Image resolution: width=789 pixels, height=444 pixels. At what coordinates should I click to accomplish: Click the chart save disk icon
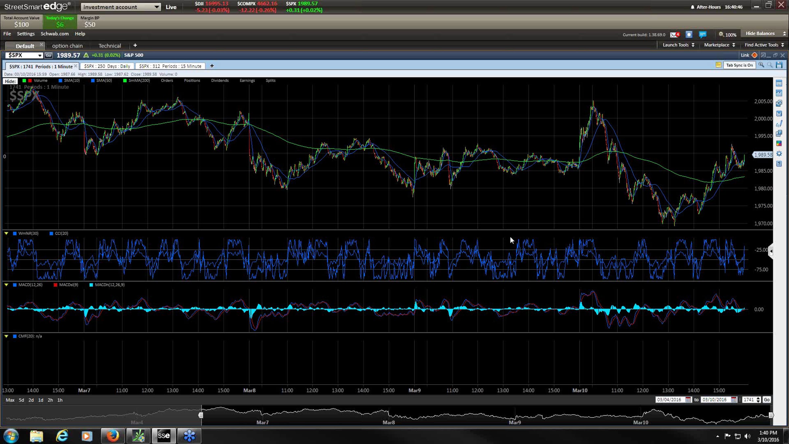click(x=779, y=65)
